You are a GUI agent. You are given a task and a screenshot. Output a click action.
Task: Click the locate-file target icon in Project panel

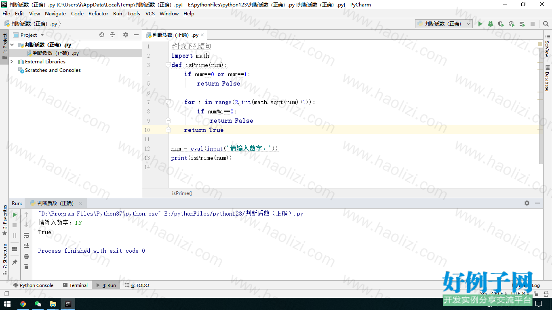coord(102,35)
